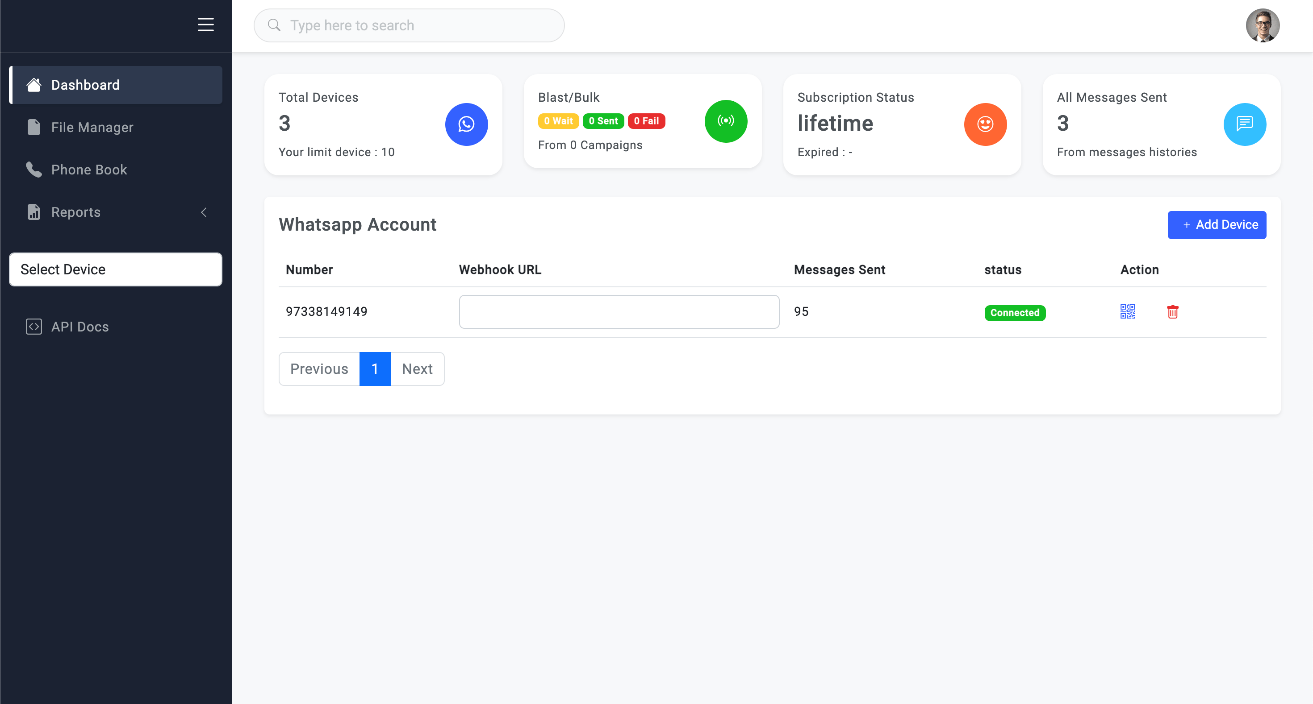This screenshot has width=1313, height=704.
Task: Click the QR code icon for device
Action: 1128,311
